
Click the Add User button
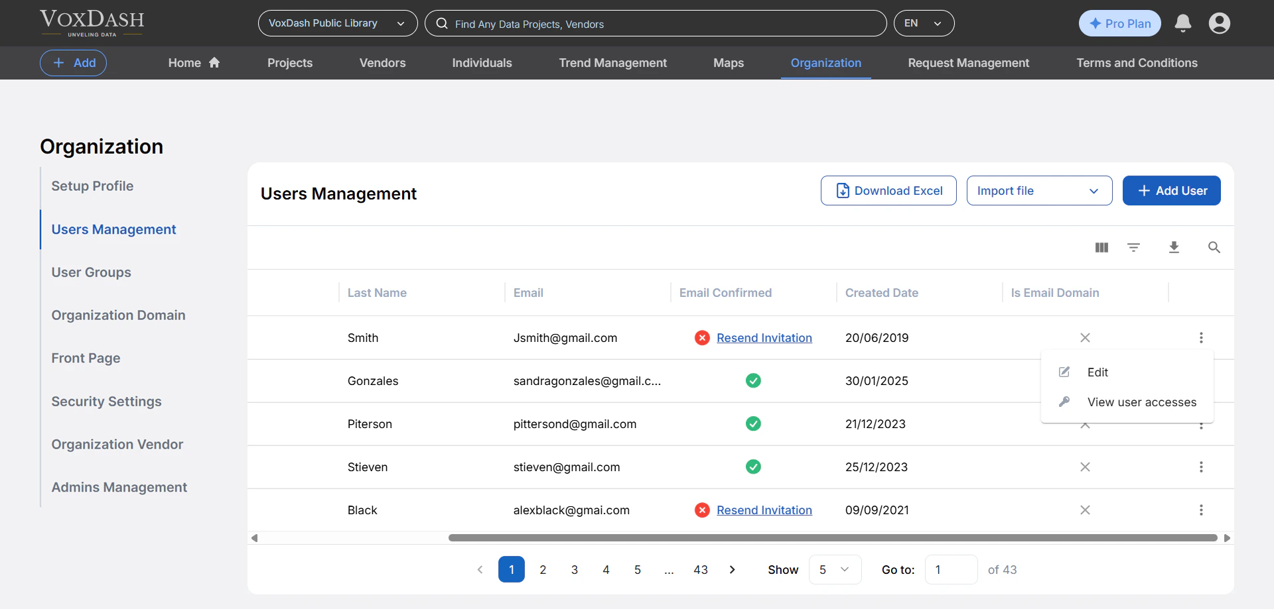tap(1171, 191)
